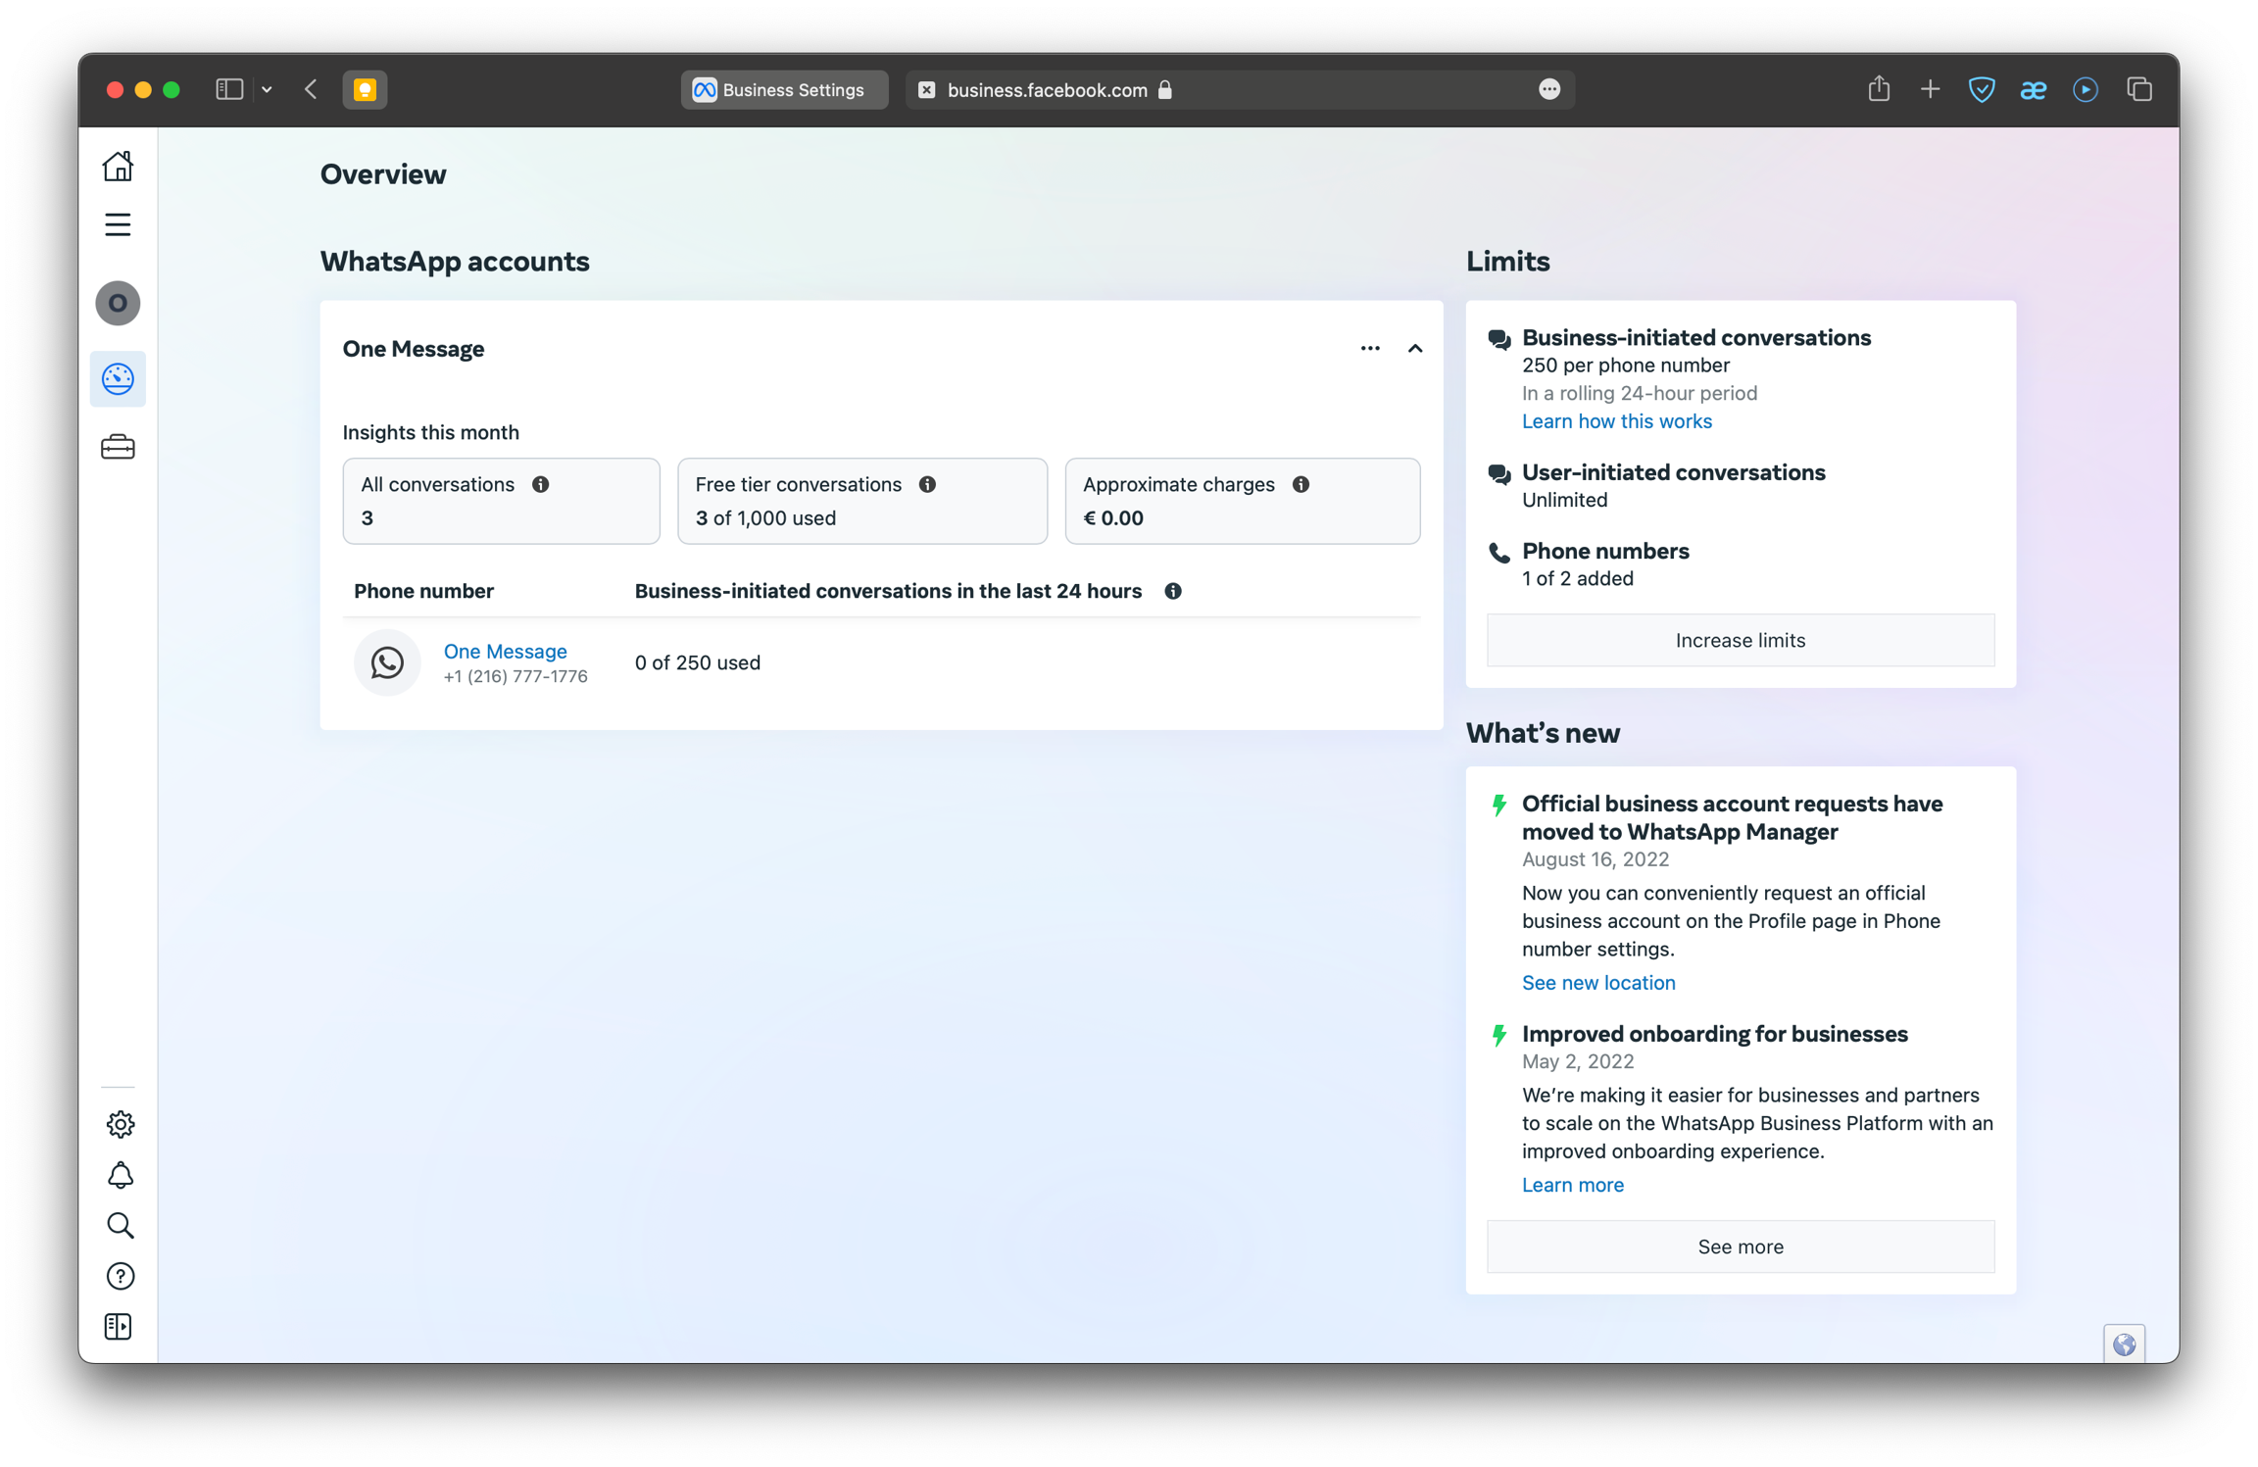Screen dimensions: 2258x1467
Task: Open Safari sidebar dropdown arrow
Action: point(267,90)
